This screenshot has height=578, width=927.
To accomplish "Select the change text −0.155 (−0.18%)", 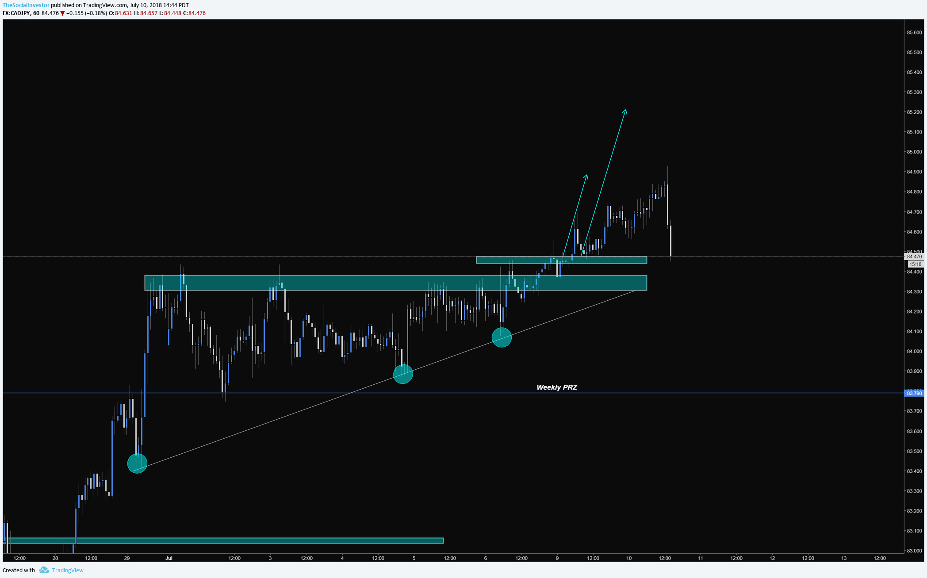I will tap(87, 13).
